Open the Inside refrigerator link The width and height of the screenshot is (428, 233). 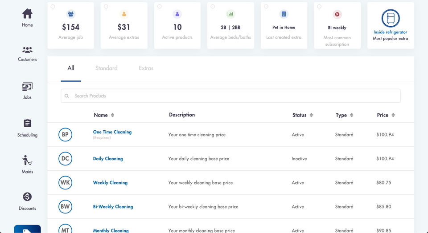(x=391, y=32)
